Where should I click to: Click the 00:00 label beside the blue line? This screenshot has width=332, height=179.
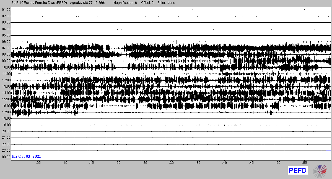tap(6, 157)
